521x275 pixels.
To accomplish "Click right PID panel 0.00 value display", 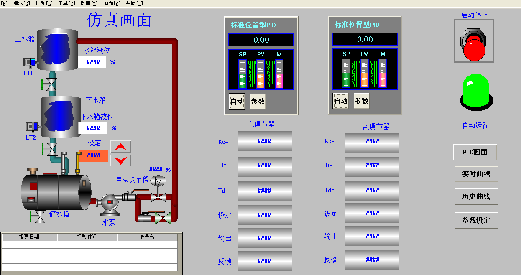I will pyautogui.click(x=365, y=39).
